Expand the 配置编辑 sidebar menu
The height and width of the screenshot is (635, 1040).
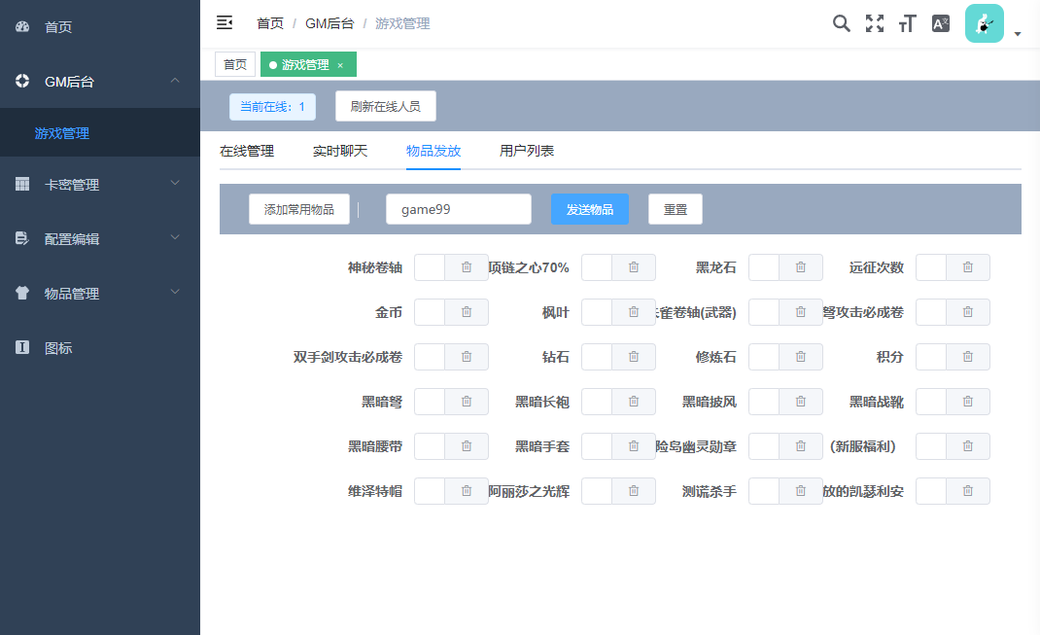(100, 238)
